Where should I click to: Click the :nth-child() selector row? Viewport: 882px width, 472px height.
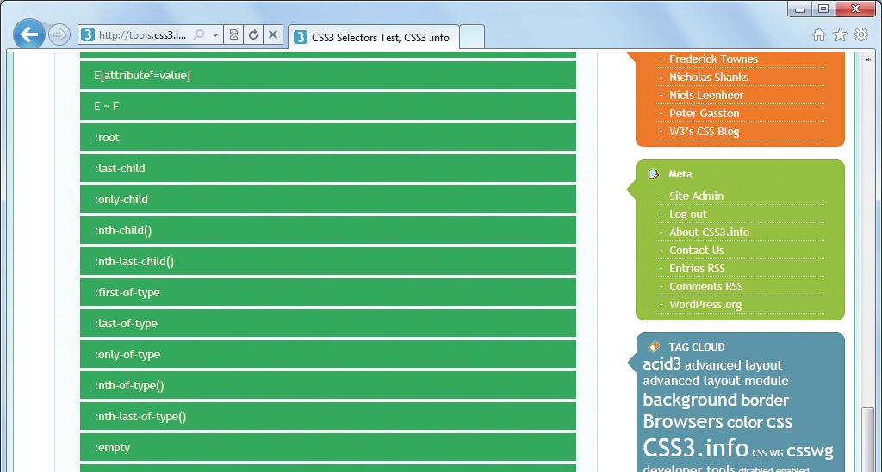[x=328, y=230]
